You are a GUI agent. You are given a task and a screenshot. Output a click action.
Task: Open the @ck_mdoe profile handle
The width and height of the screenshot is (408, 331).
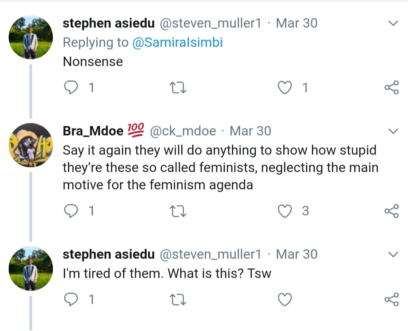pos(183,131)
